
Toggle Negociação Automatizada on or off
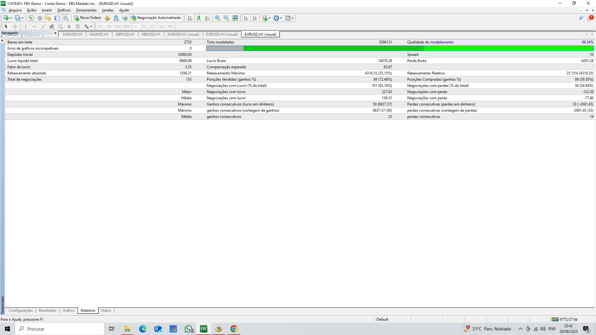tap(156, 18)
